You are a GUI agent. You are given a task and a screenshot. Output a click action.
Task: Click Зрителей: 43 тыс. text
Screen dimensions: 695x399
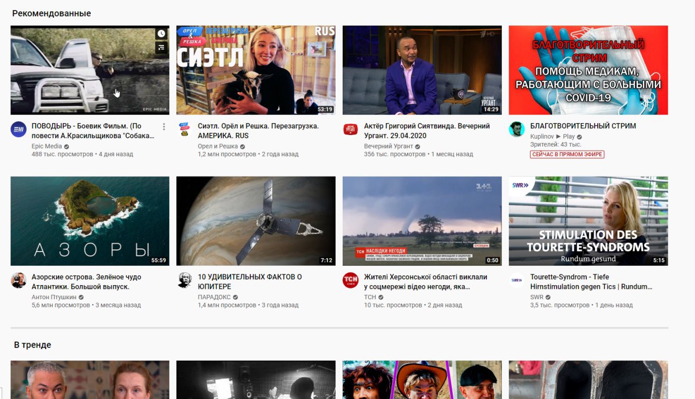(555, 145)
